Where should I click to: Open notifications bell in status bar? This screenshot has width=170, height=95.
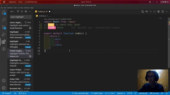[x=167, y=93]
